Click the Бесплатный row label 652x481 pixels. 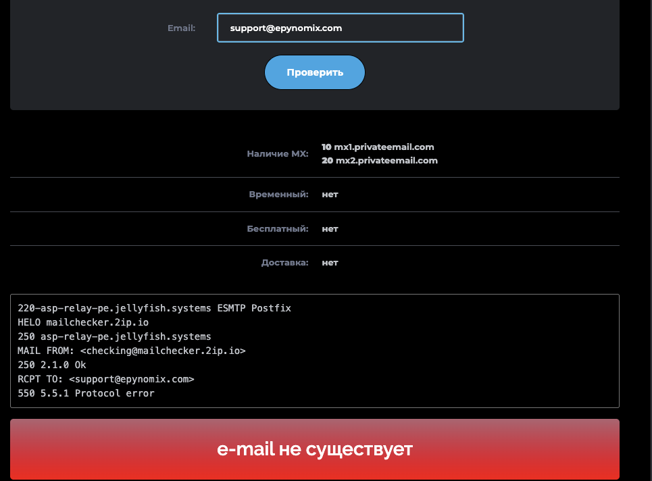click(277, 229)
